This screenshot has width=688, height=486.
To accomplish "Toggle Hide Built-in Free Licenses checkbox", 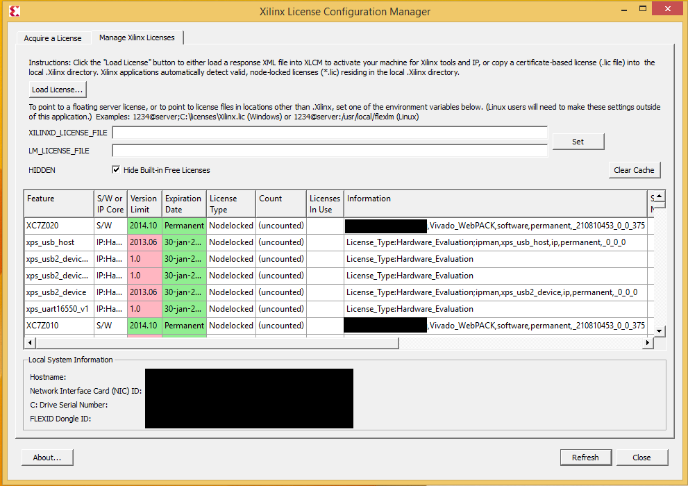I will 116,169.
